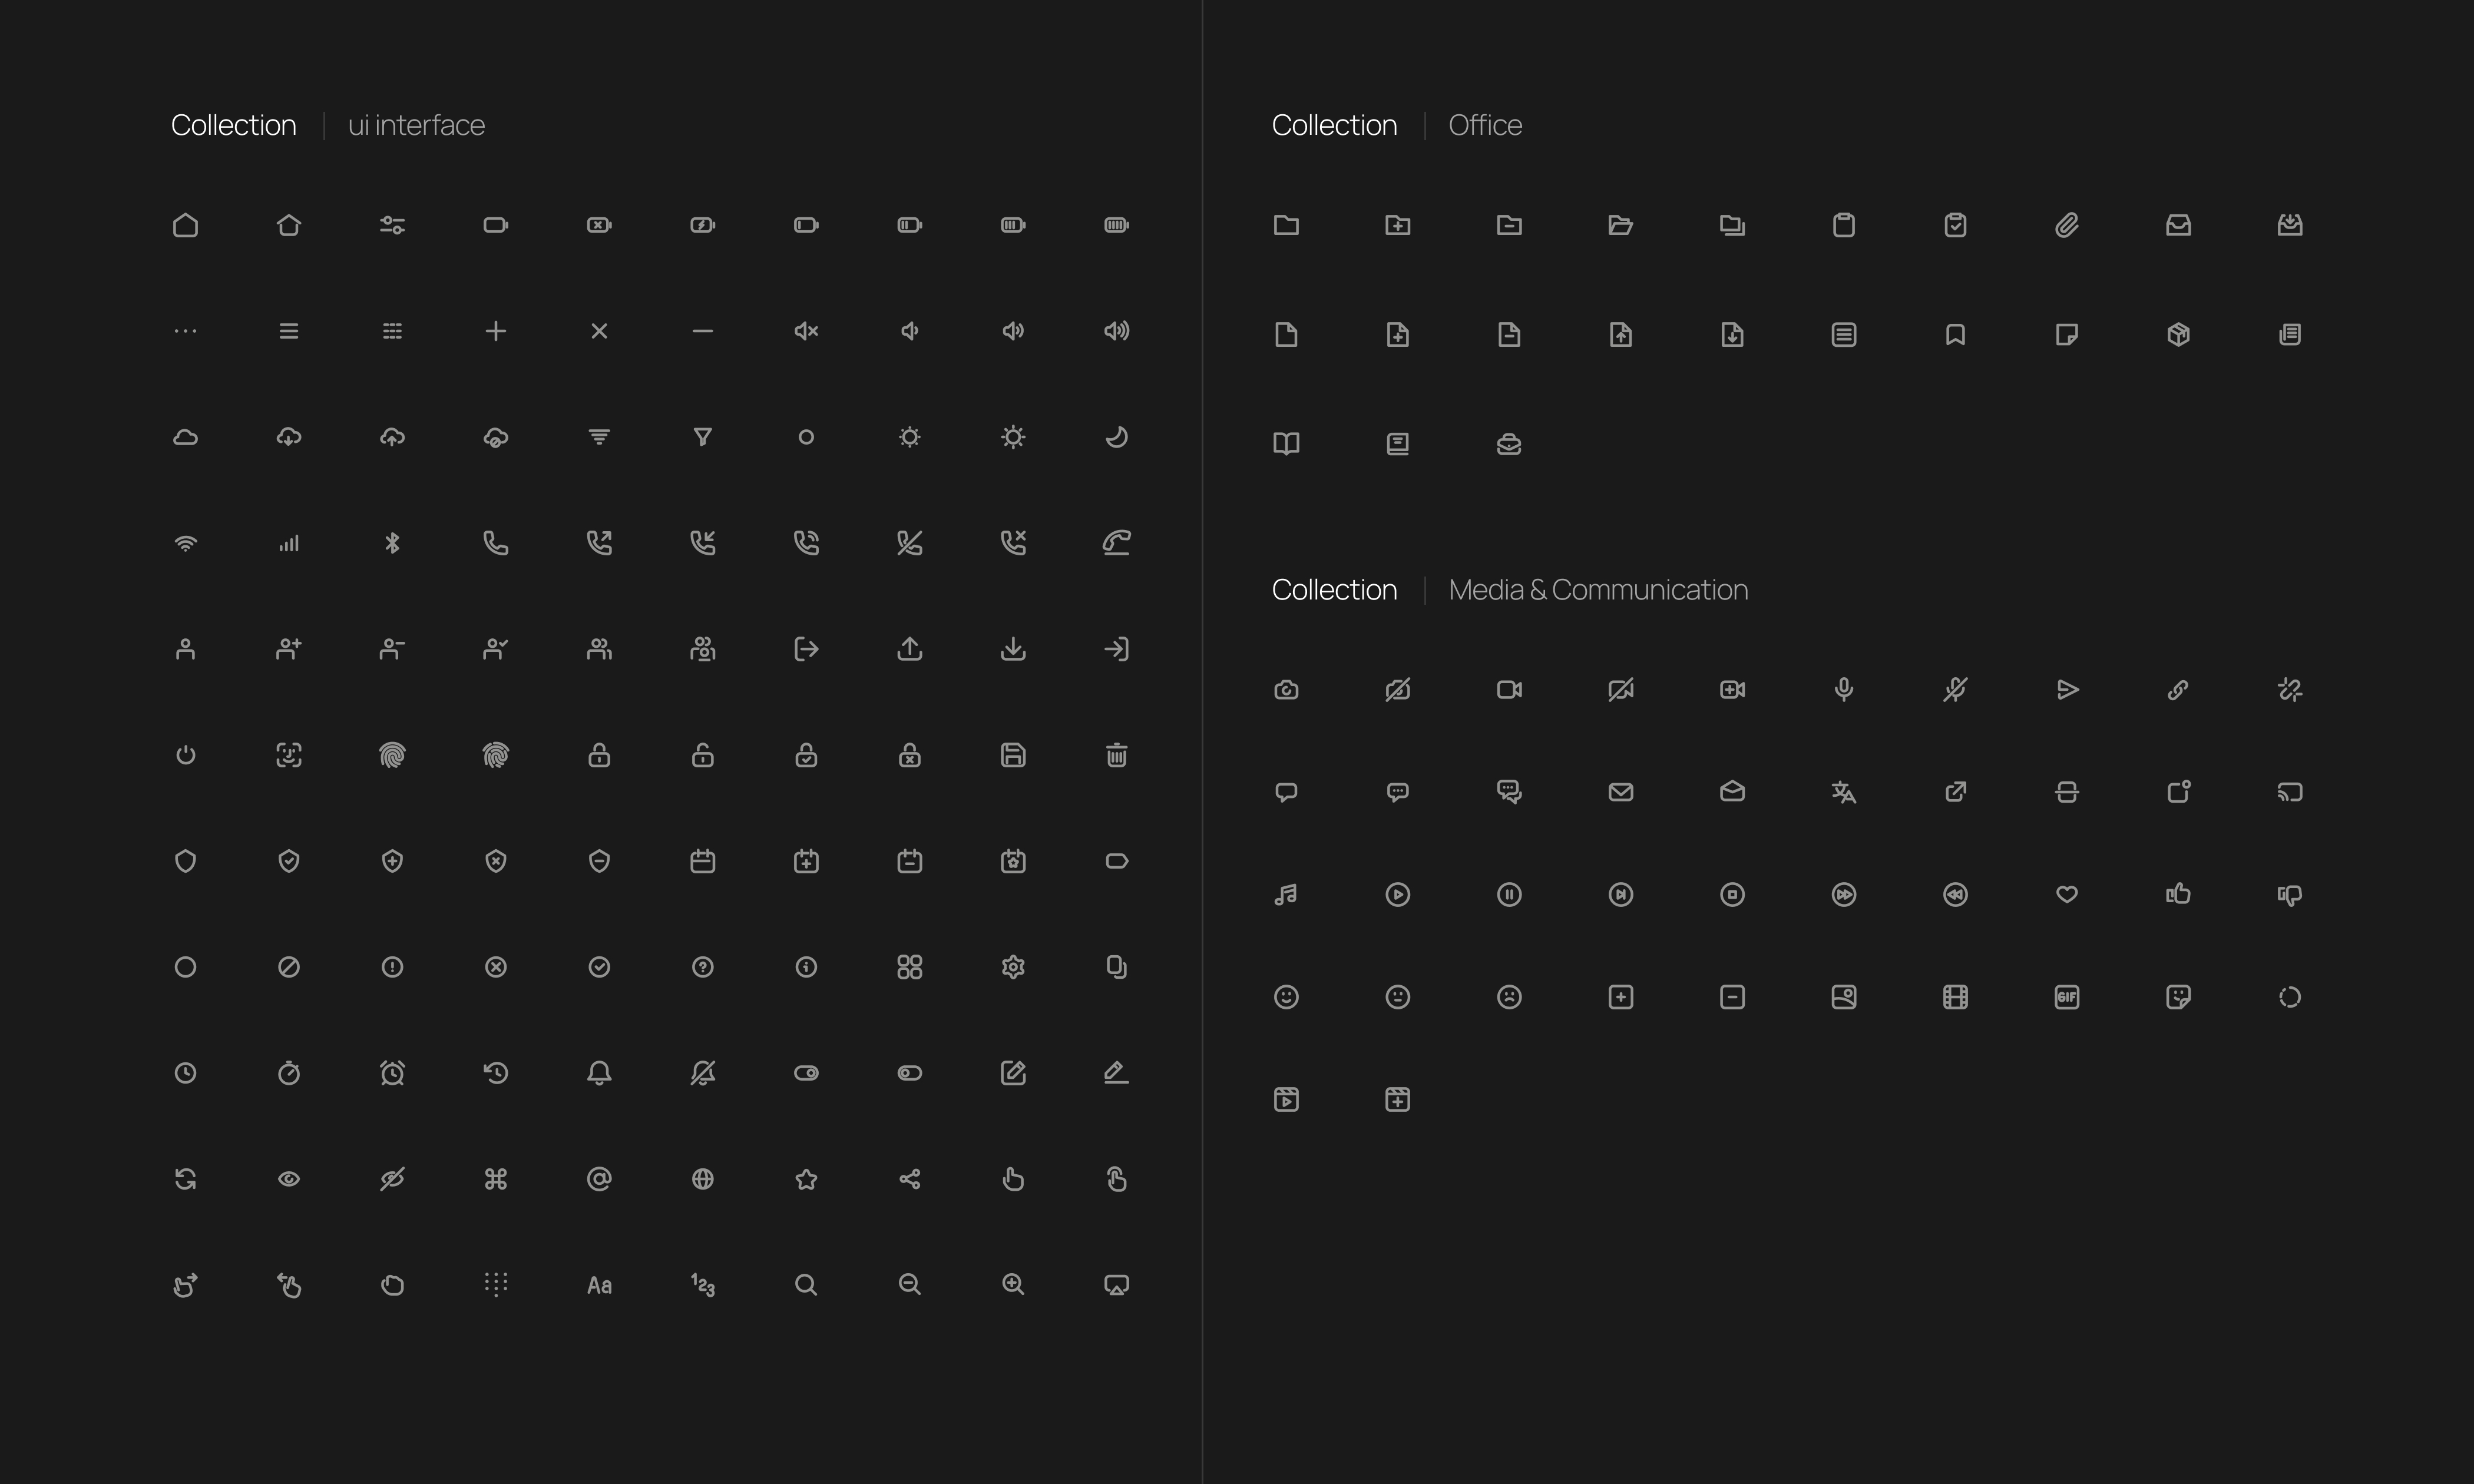The height and width of the screenshot is (1484, 2474).
Task: Select the open book icon
Action: [x=1286, y=443]
